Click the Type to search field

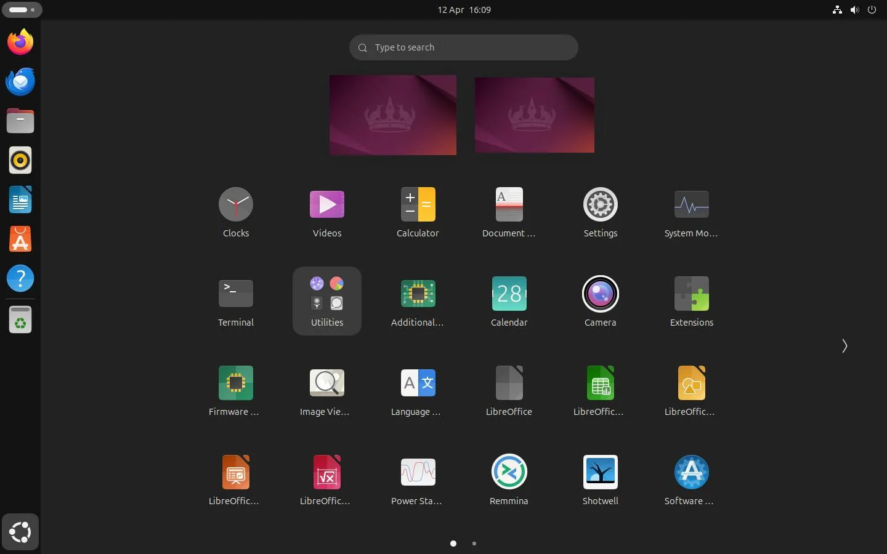click(464, 47)
